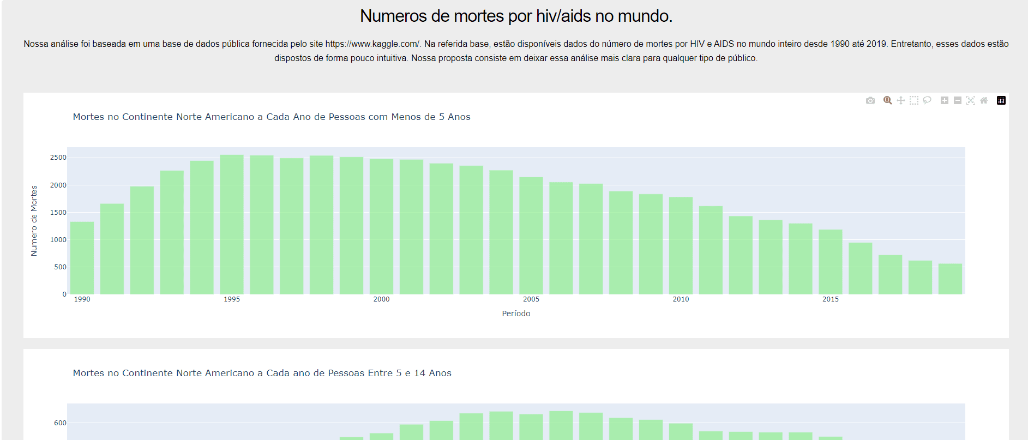Viewport: 1028px width, 440px height.
Task: Activate the Pan tool in the chart modebar
Action: click(901, 100)
